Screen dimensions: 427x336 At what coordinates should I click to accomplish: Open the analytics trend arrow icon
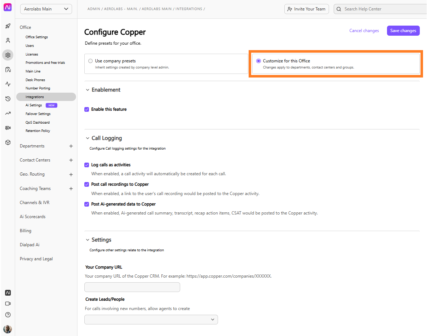(x=8, y=113)
